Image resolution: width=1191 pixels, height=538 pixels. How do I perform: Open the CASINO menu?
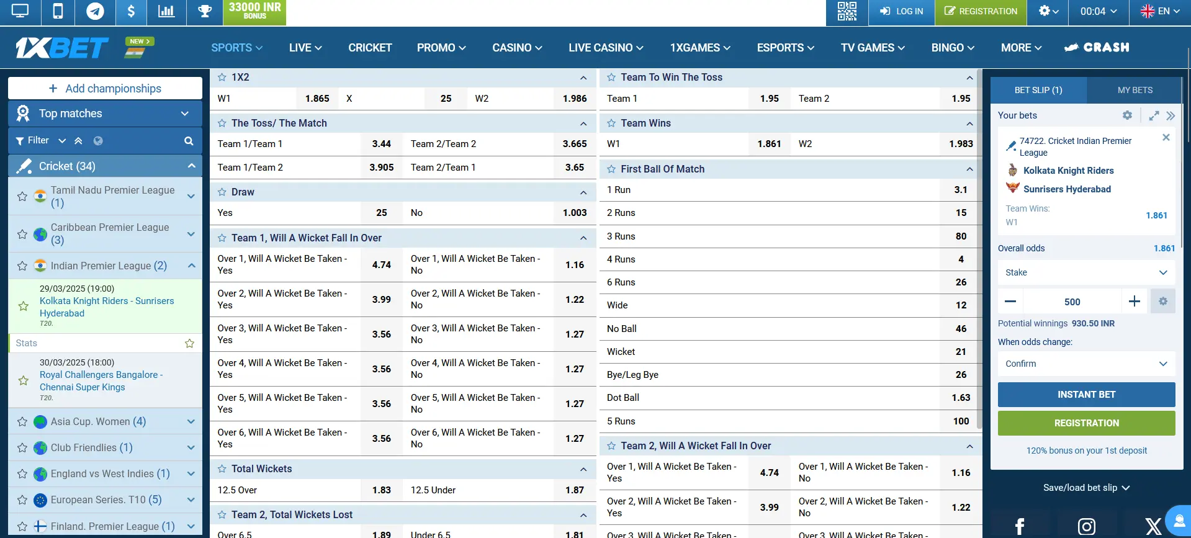coord(517,48)
